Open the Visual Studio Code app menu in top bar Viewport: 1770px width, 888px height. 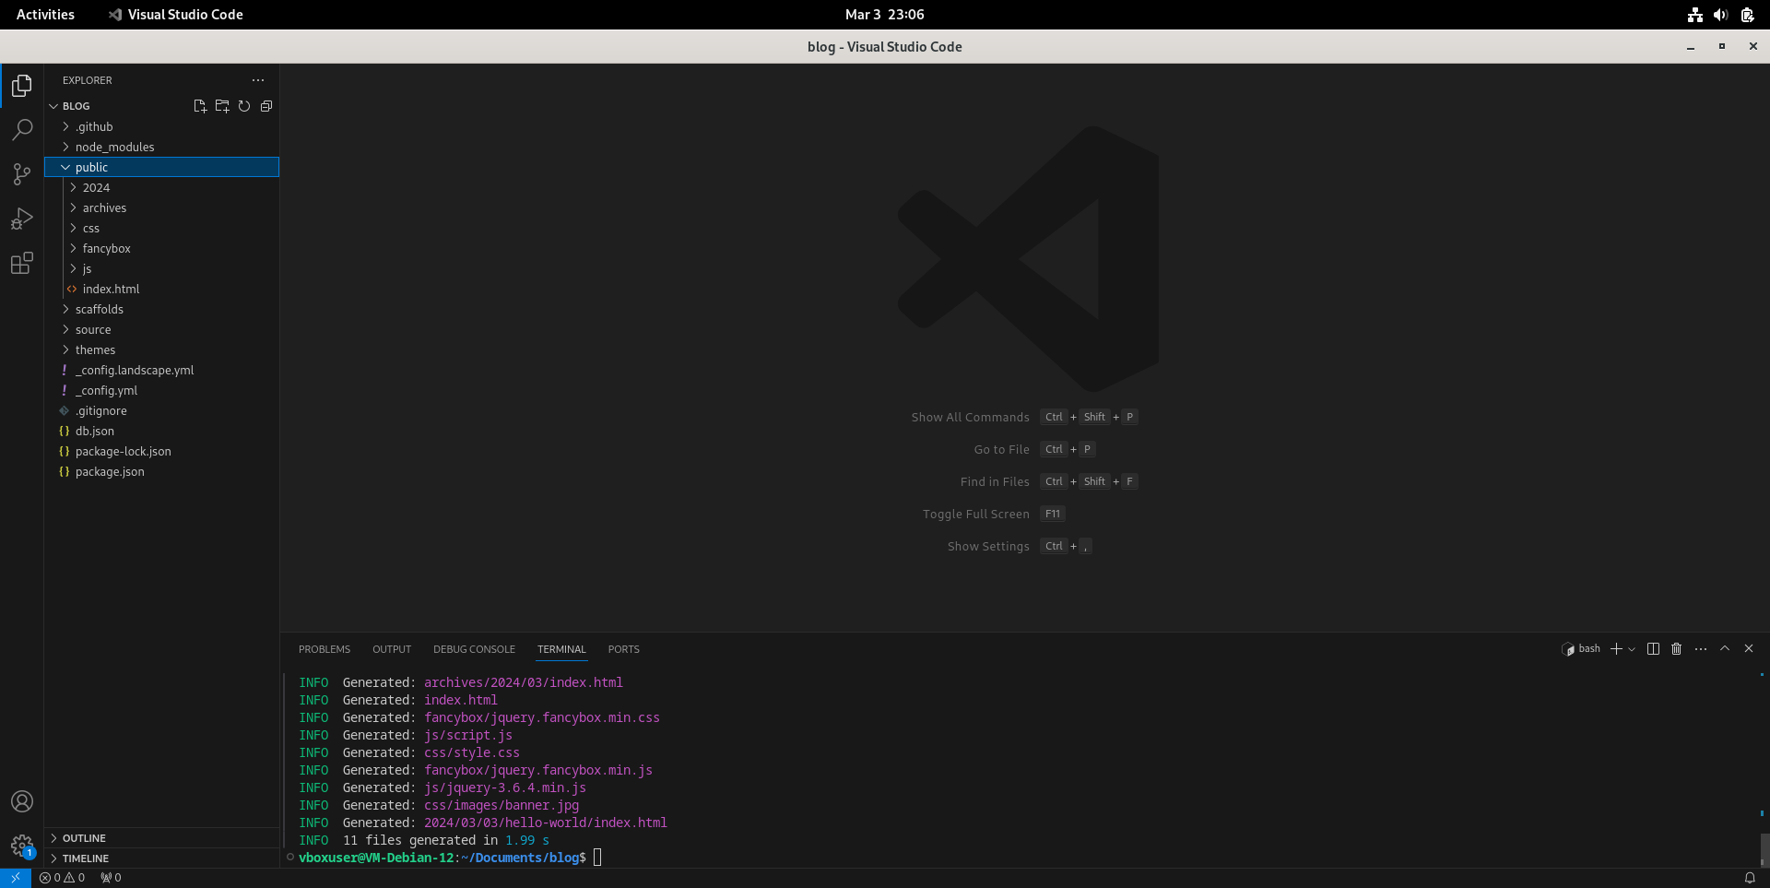[x=175, y=15]
